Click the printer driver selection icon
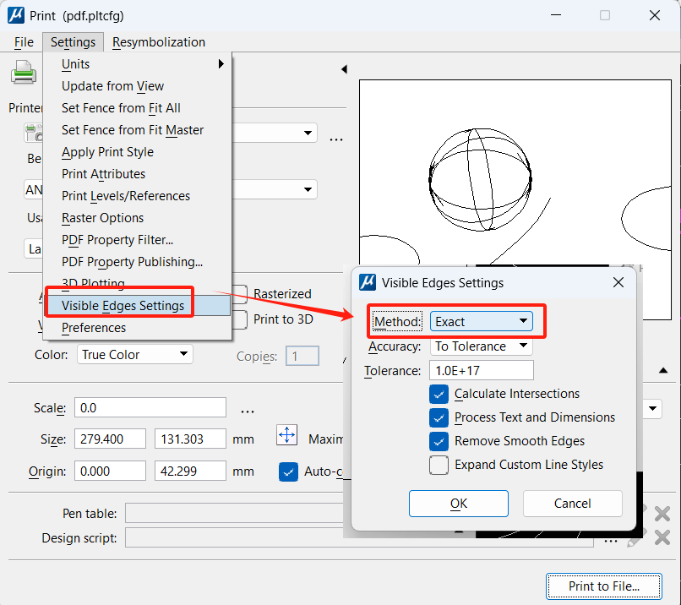Viewport: 681px width, 605px height. click(34, 134)
